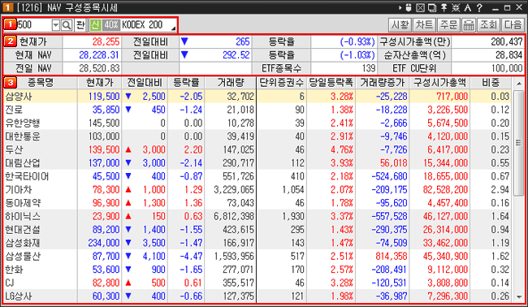Click the scrollbar down arrow in stock list
The image size is (528, 307).
[519, 297]
